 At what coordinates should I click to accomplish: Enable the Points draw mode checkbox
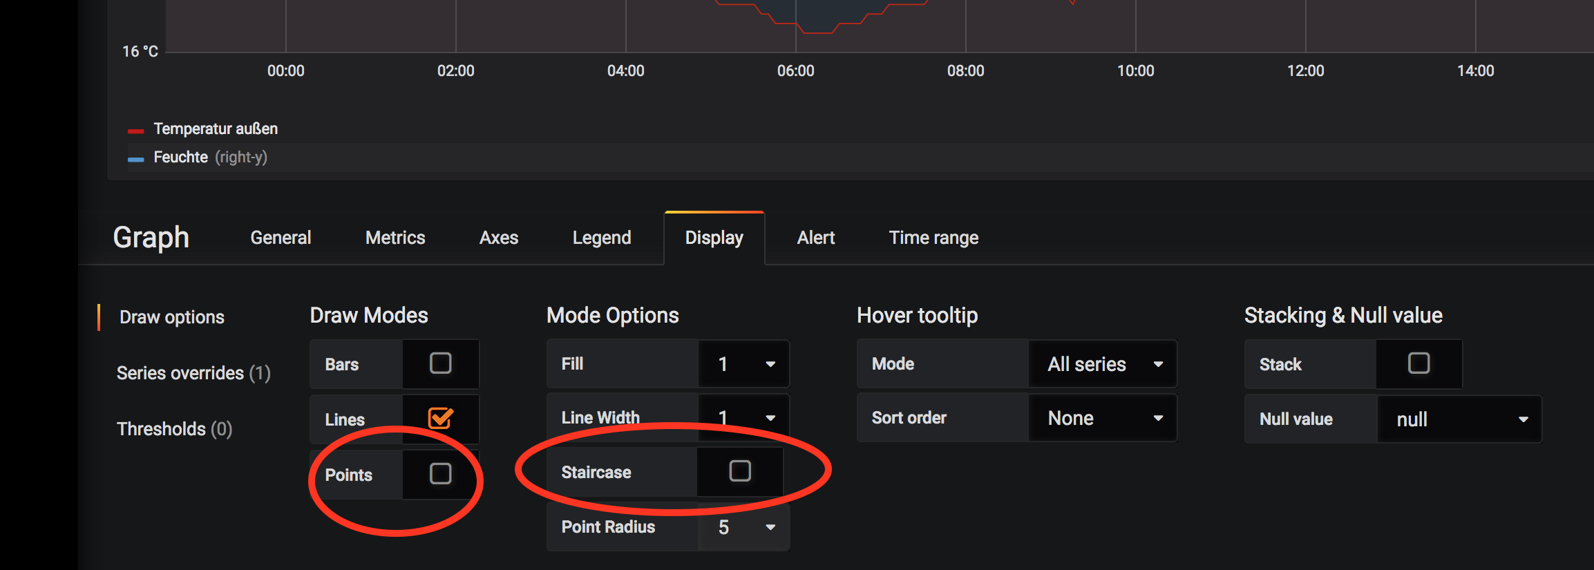point(440,473)
